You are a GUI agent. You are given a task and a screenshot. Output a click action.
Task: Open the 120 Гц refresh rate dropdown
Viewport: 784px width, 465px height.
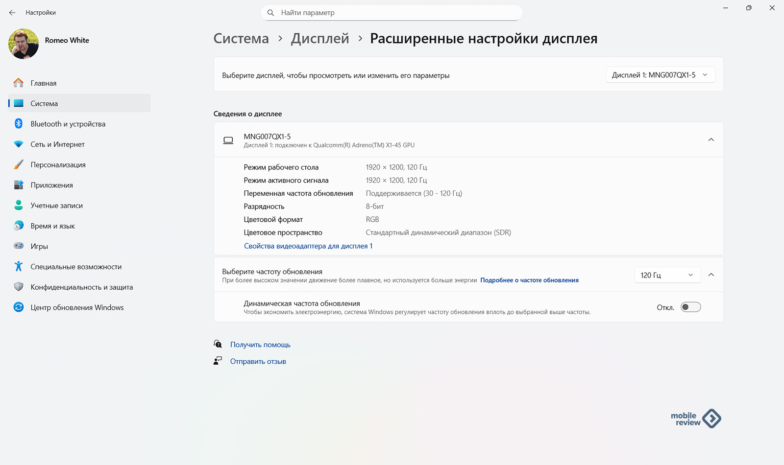click(667, 275)
